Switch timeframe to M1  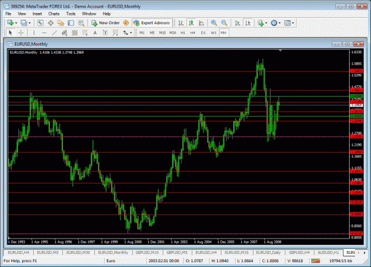(x=142, y=33)
